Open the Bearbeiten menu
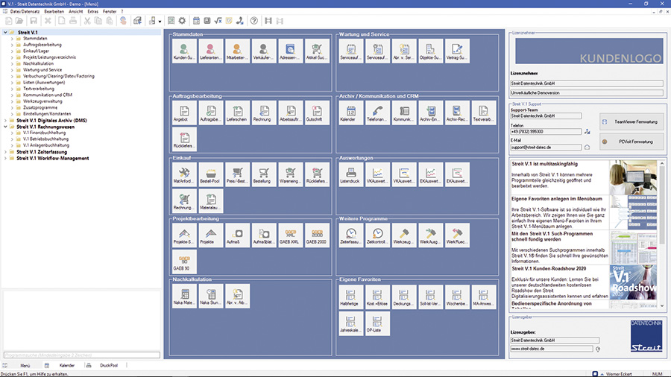The image size is (671, 377). click(x=54, y=11)
